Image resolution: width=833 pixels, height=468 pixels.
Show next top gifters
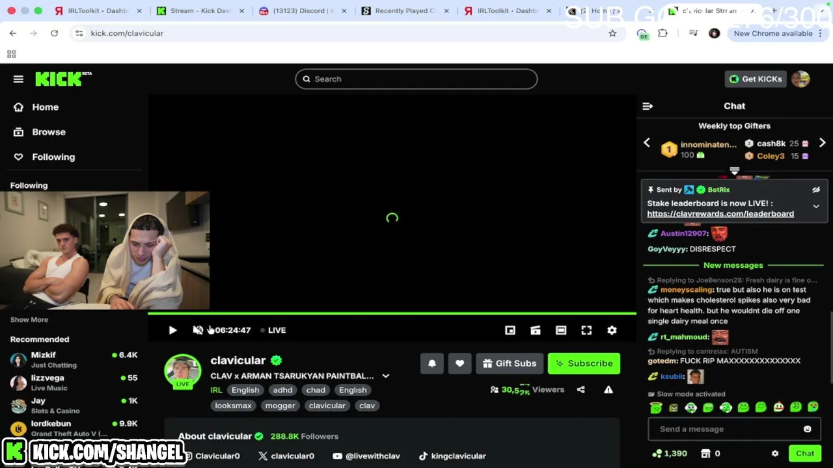(822, 143)
